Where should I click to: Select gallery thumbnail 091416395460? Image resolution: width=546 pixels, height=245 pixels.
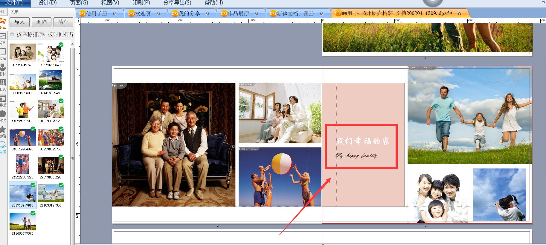[x=51, y=80]
